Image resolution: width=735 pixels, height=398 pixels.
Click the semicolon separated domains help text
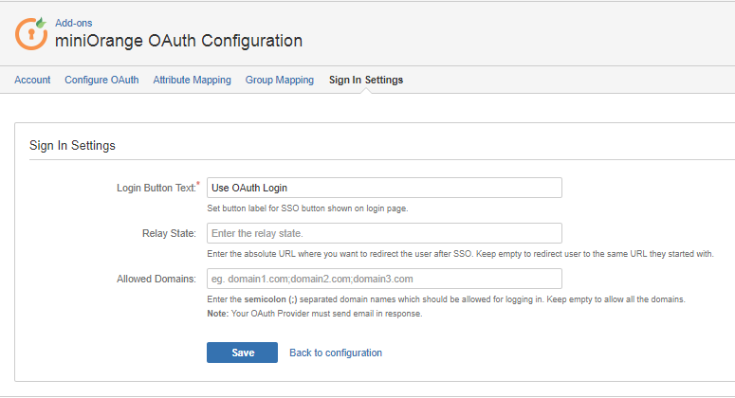(x=447, y=299)
